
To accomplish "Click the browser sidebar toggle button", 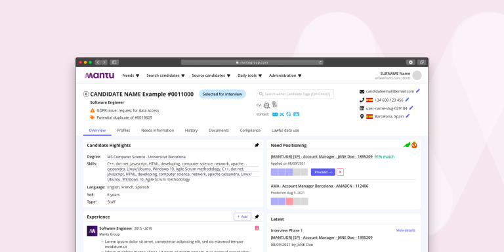I will pyautogui.click(x=114, y=62).
